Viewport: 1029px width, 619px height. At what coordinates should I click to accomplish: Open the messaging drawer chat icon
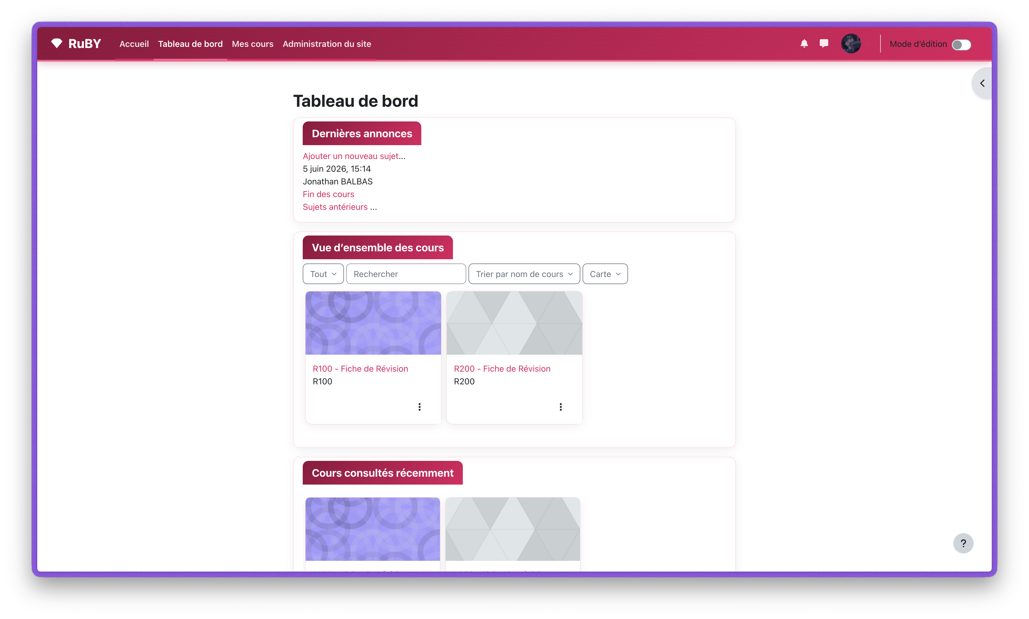pyautogui.click(x=824, y=43)
